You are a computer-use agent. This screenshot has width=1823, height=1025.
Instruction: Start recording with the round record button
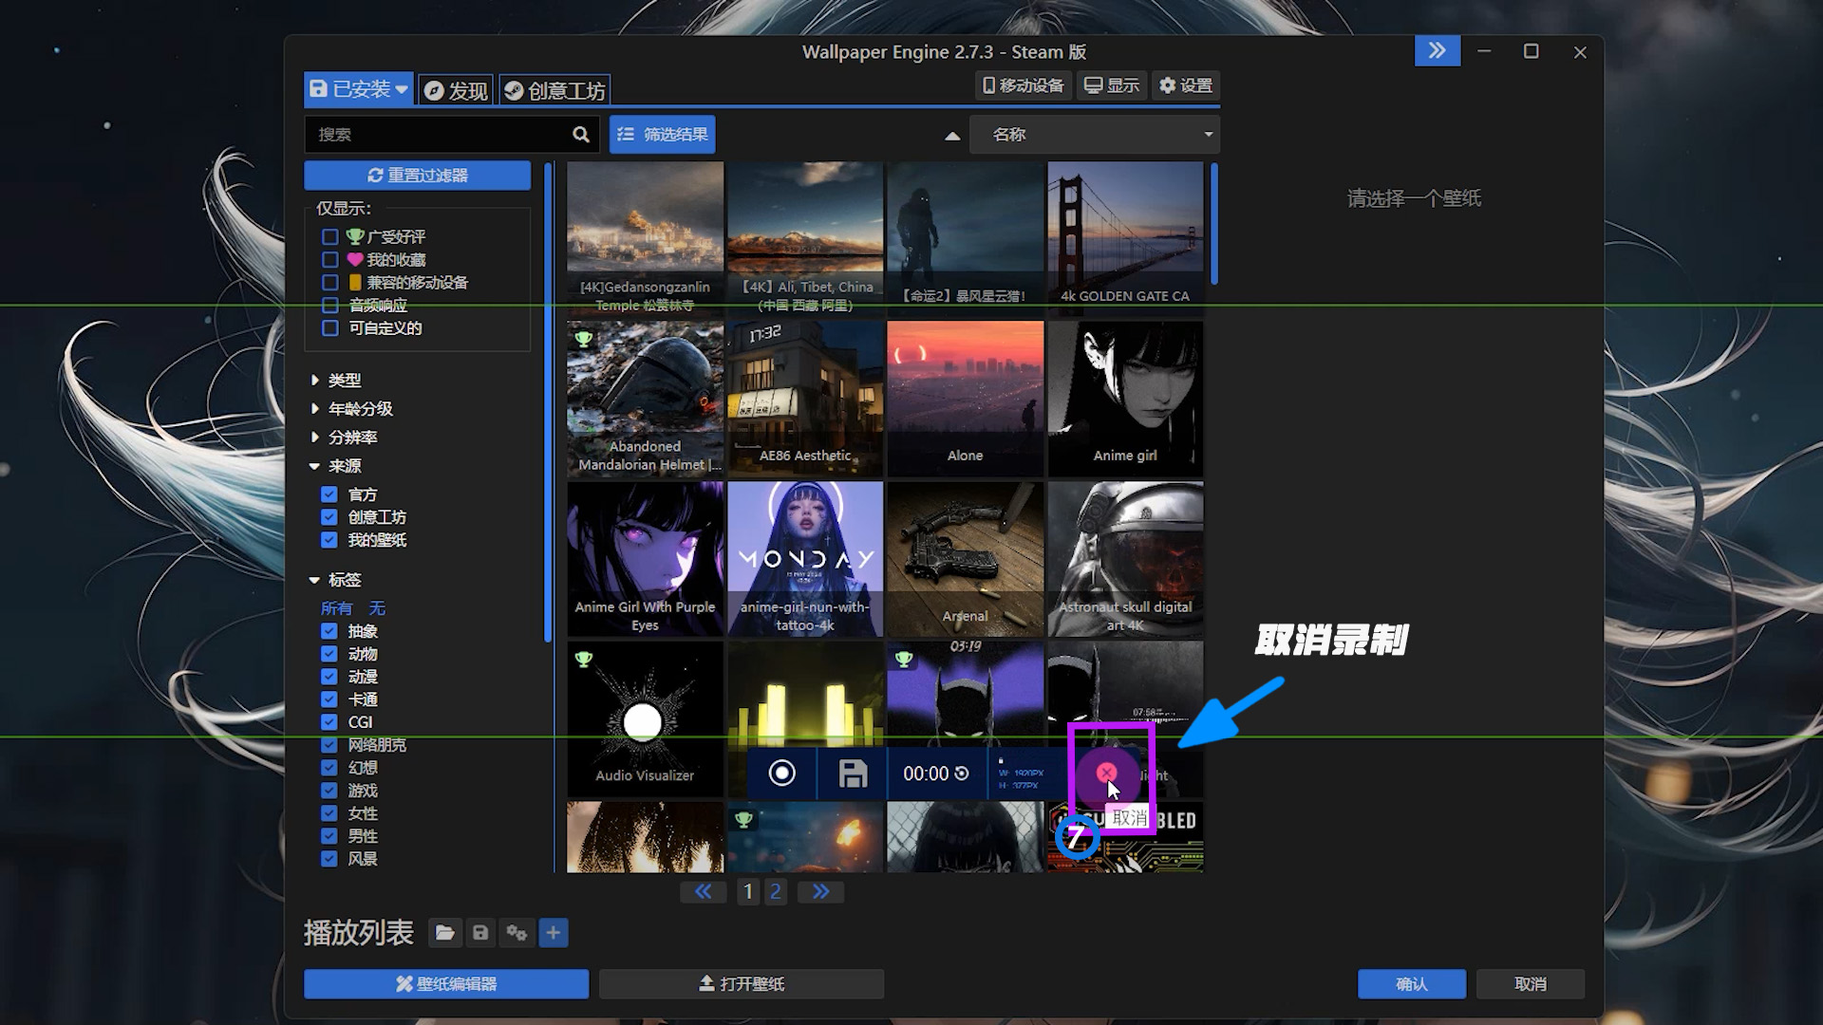781,773
